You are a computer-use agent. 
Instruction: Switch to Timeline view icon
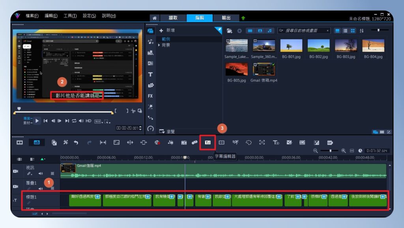37,142
